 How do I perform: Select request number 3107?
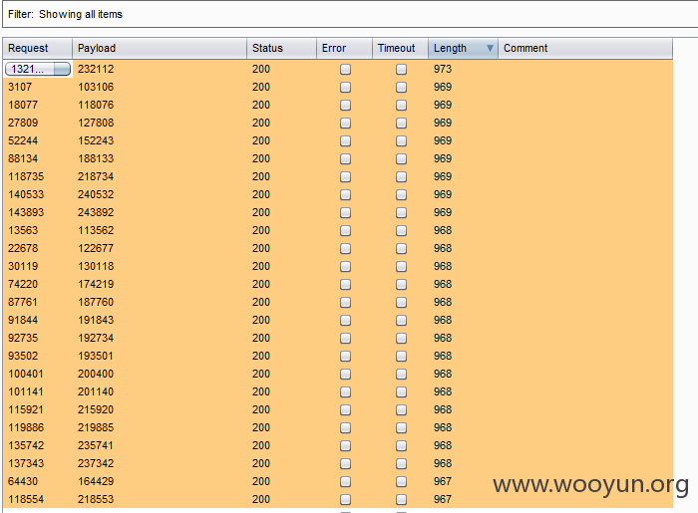pyautogui.click(x=20, y=87)
